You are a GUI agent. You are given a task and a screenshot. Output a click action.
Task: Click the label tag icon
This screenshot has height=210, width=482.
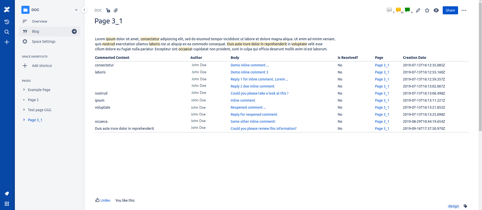tap(465, 206)
